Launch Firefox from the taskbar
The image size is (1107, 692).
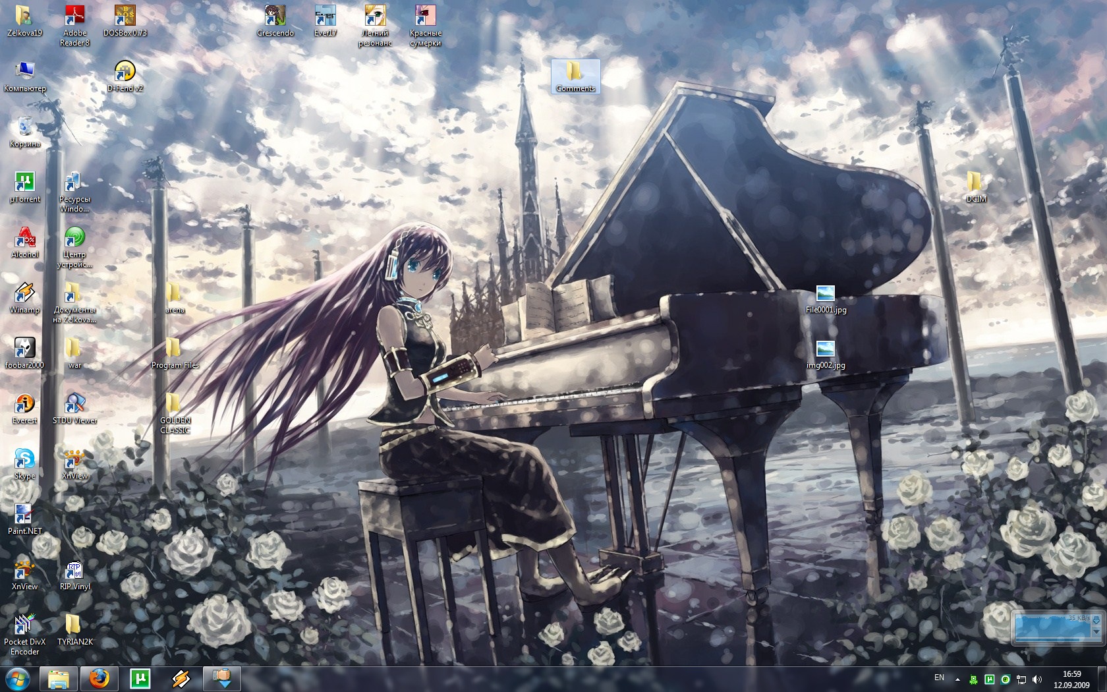[99, 679]
